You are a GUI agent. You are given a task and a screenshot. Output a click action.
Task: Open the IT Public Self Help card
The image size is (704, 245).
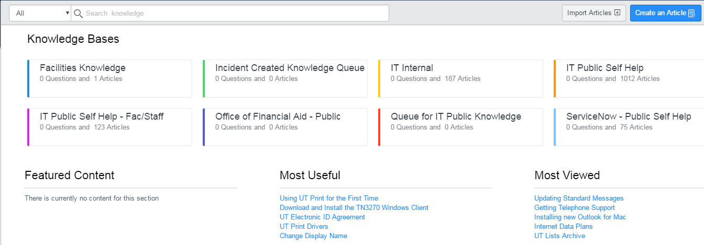point(629,78)
